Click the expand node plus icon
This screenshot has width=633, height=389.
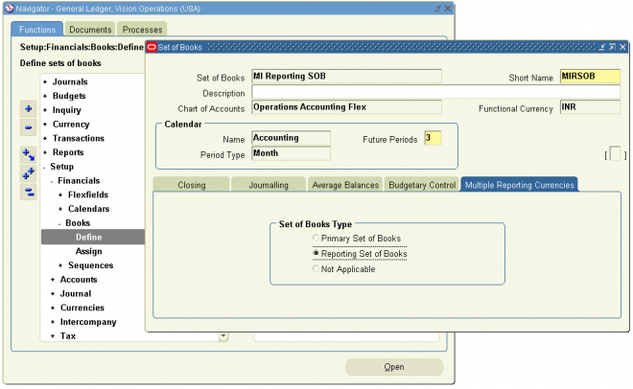point(28,109)
